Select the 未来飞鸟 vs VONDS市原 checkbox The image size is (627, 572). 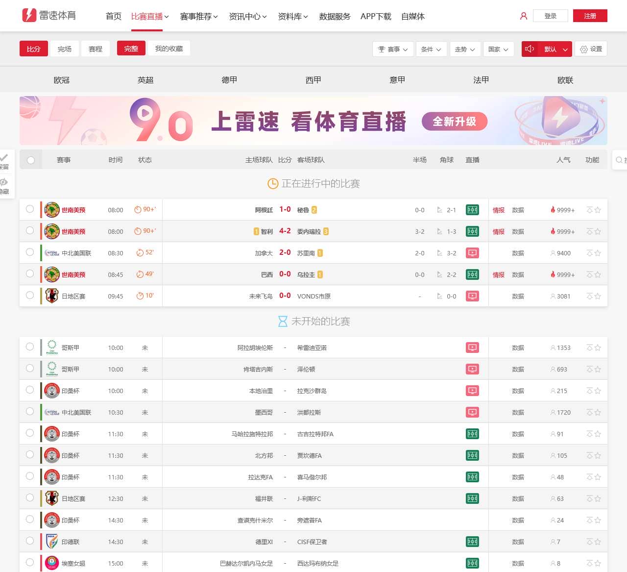coord(30,295)
